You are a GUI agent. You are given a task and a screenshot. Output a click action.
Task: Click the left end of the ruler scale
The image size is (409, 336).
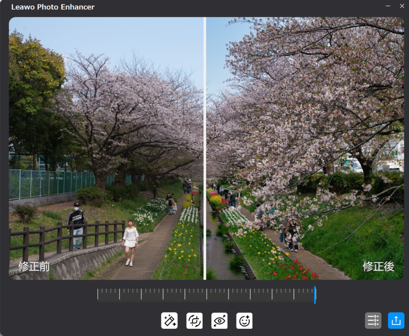click(98, 294)
